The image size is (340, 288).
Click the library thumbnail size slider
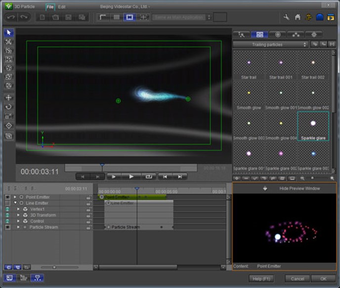pos(312,178)
